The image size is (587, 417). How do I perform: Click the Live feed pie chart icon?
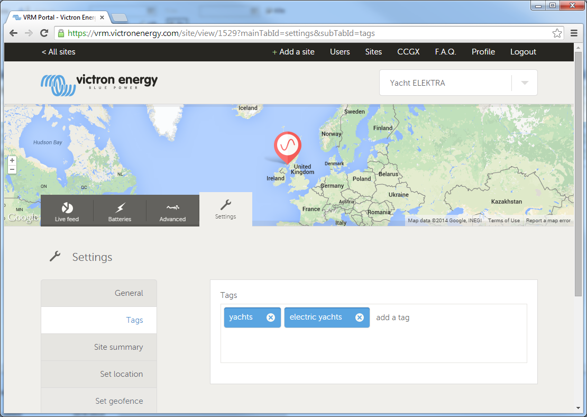[x=67, y=207]
